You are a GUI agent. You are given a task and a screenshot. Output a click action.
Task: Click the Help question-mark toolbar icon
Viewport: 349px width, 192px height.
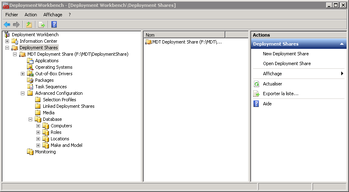pyautogui.click(x=54, y=24)
